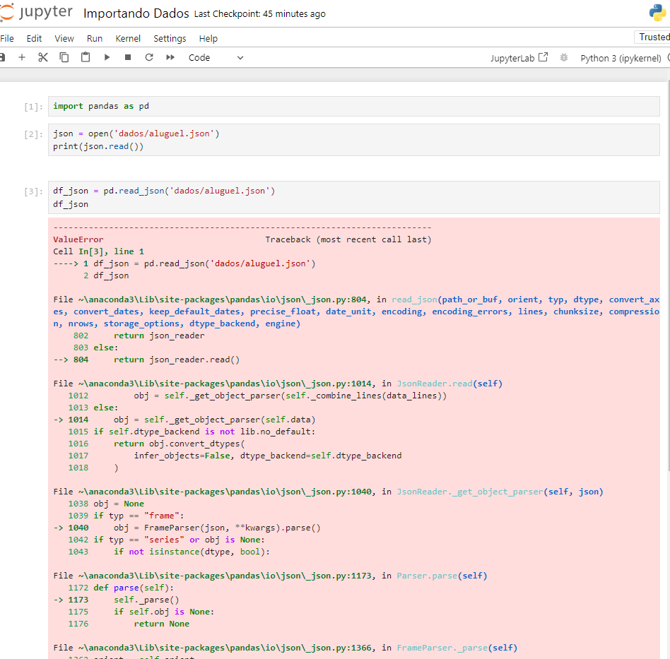Copy the selected cell

64,58
